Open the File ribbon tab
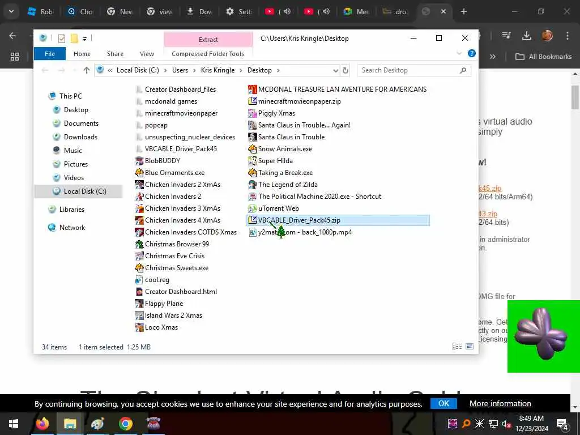 click(x=50, y=54)
